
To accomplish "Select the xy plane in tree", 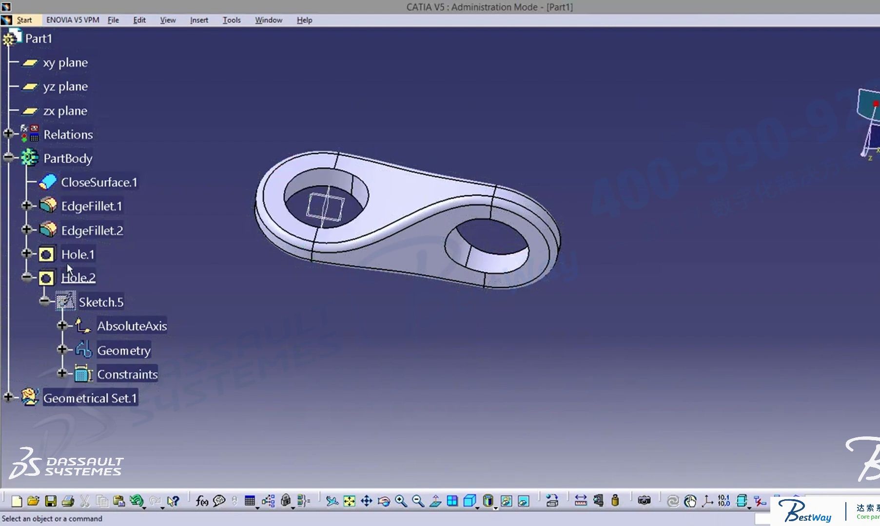I will tap(65, 63).
